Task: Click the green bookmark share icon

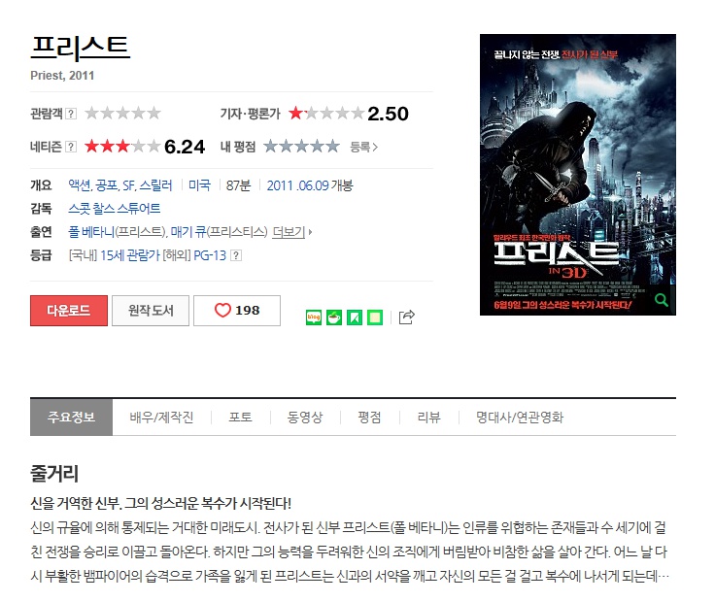Action: 355,318
